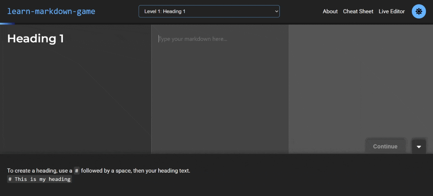This screenshot has width=433, height=196.
Task: Click the Heading 1 preview text
Action: (35, 38)
